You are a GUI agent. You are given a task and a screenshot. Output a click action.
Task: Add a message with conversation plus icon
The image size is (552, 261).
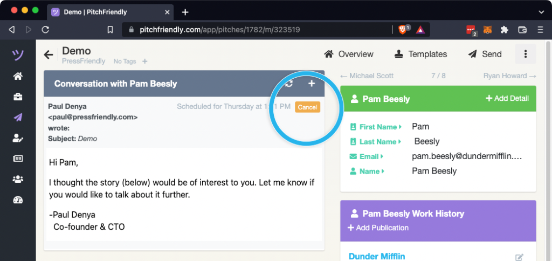click(312, 84)
